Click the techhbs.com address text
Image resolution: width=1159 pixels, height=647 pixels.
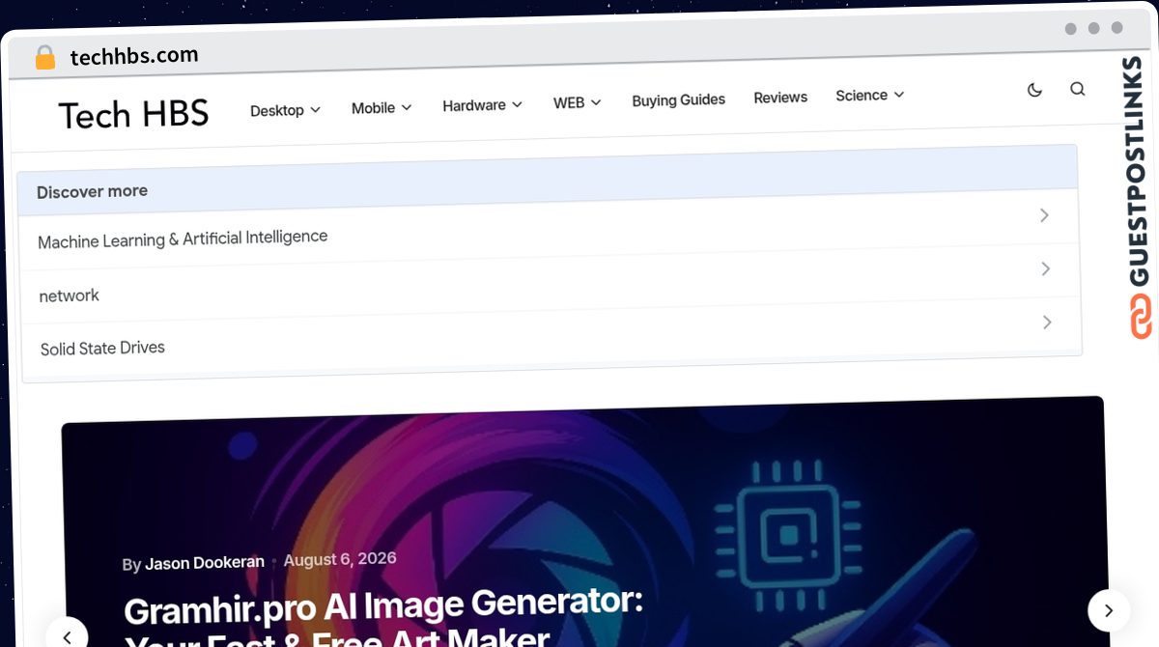(x=134, y=56)
